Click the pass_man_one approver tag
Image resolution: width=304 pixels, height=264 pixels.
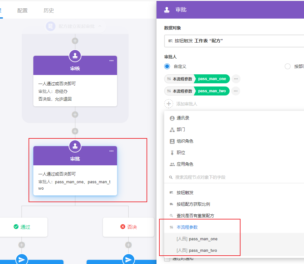(197, 79)
